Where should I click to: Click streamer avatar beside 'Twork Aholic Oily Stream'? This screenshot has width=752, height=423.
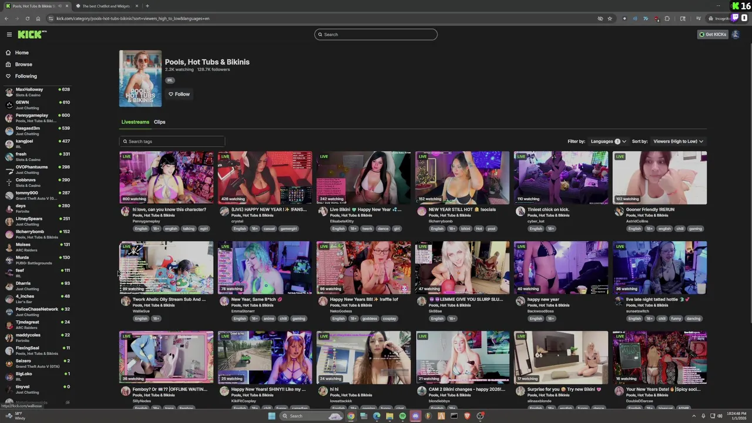coord(125,301)
